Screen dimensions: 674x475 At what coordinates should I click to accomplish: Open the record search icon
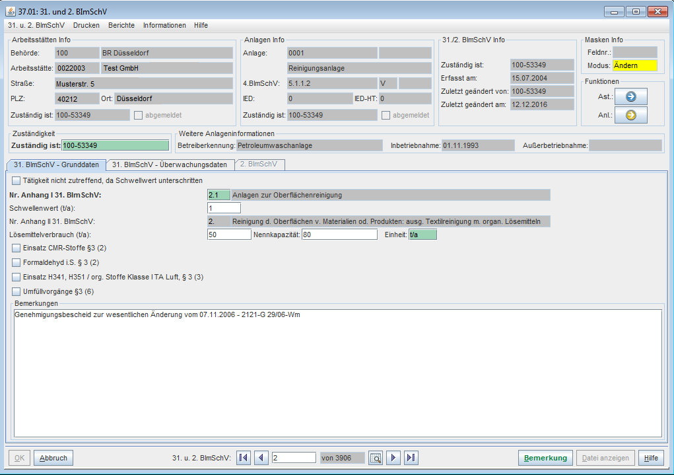click(x=376, y=458)
